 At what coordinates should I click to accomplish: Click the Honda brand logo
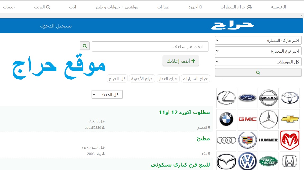click(290, 161)
